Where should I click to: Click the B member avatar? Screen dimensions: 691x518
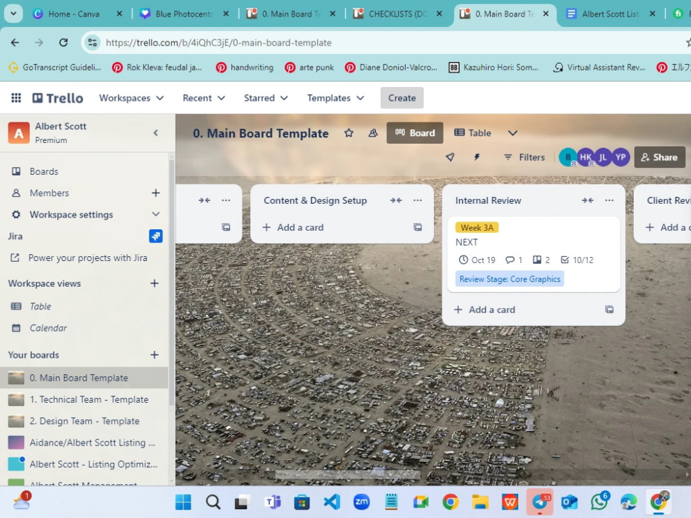point(567,157)
